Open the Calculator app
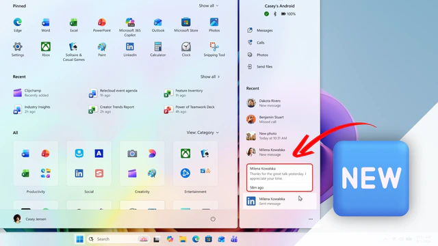438x246 pixels. pyautogui.click(x=158, y=49)
